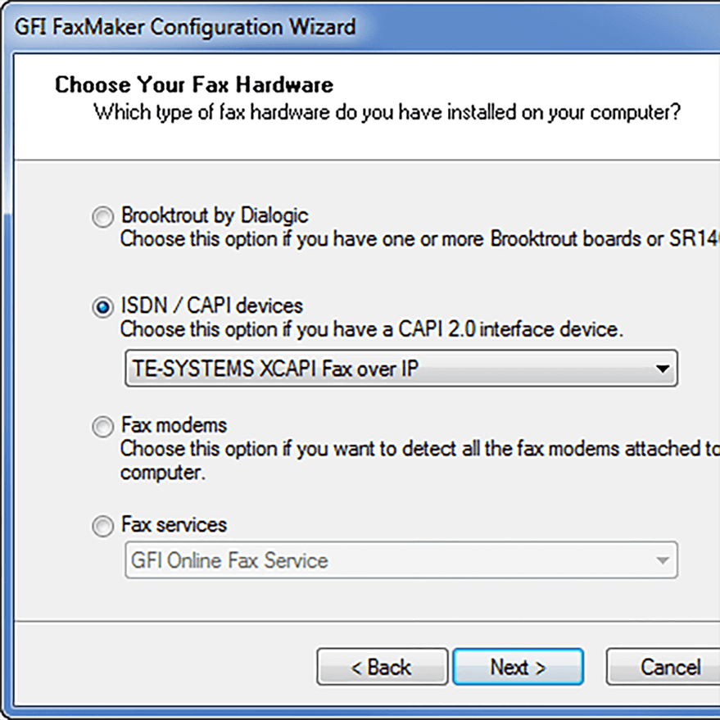
Task: Select the Brooktrout by Dialogic option
Action: 102,217
